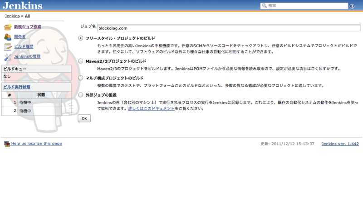The height and width of the screenshot is (204, 363).
Task: Select Maven2/3プロジェクトのビルド radio button
Action: [x=81, y=61]
